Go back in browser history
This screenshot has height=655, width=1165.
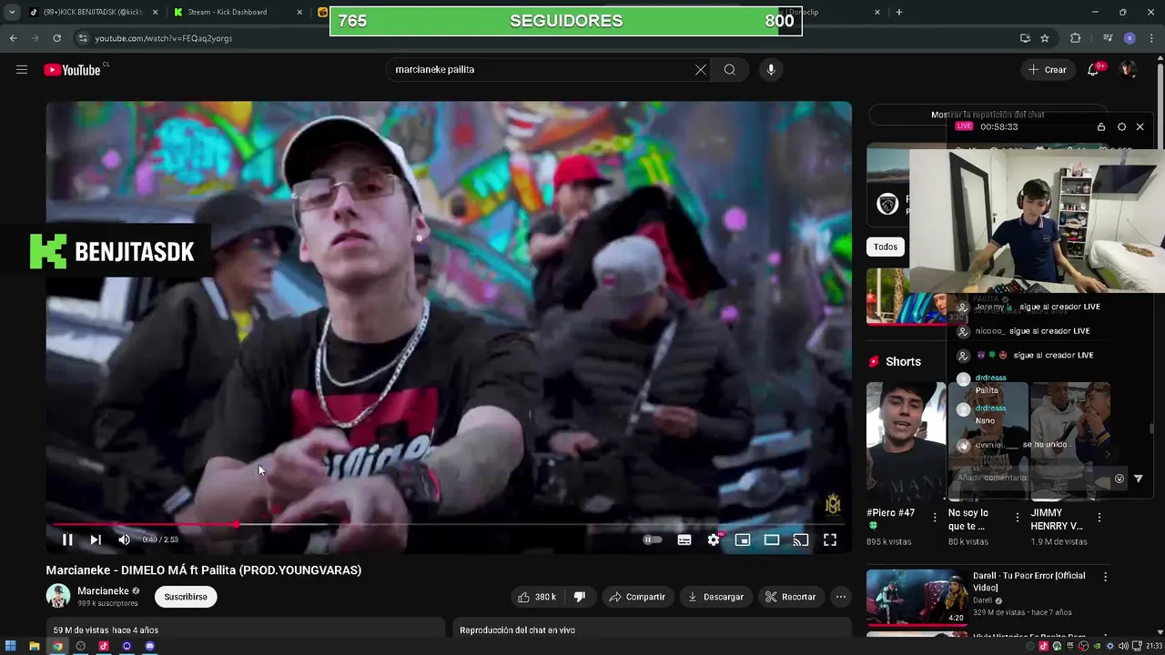click(13, 38)
